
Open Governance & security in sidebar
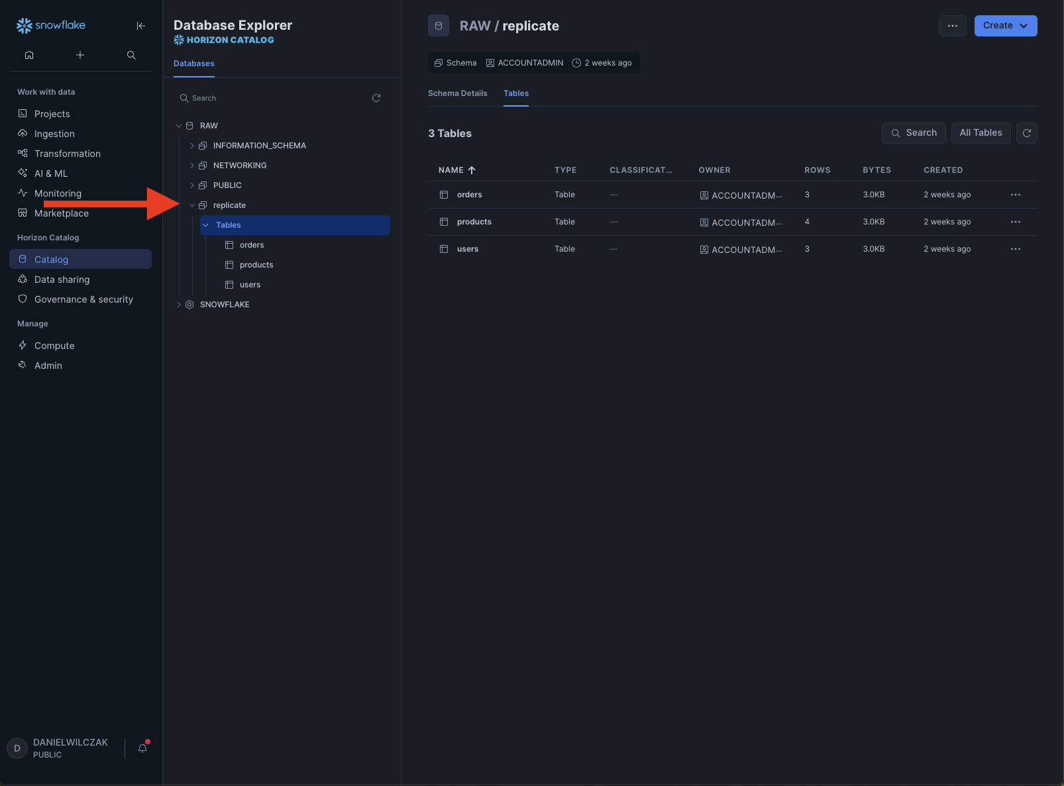(x=83, y=299)
